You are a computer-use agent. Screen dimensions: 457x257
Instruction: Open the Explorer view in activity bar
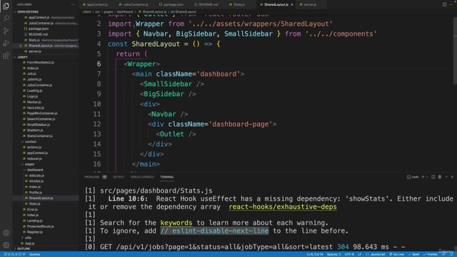click(6, 6)
